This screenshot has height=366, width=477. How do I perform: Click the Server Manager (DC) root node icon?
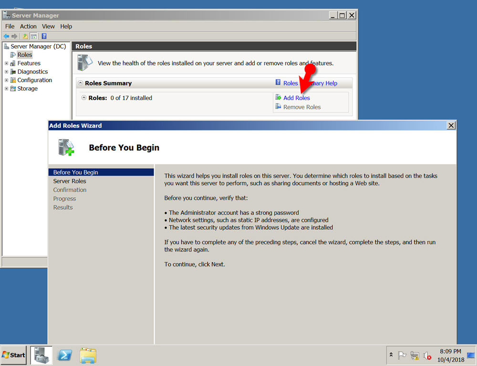pyautogui.click(x=6, y=46)
